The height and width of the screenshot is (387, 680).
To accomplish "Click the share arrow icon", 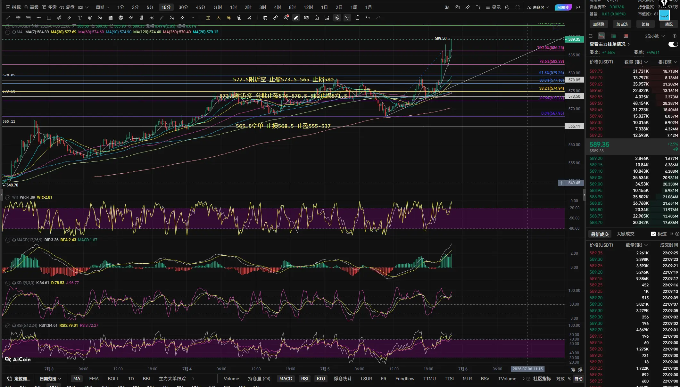I will click(578, 7).
